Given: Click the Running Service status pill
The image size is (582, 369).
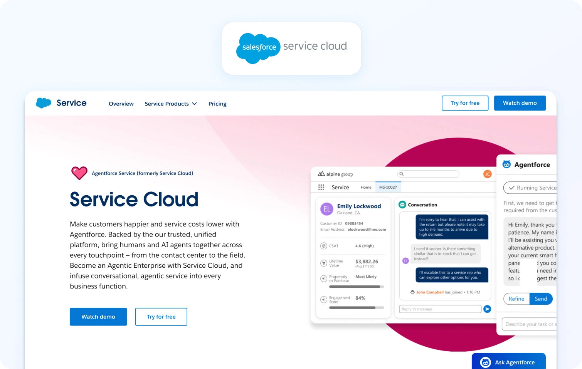Looking at the screenshot, I should (x=530, y=188).
